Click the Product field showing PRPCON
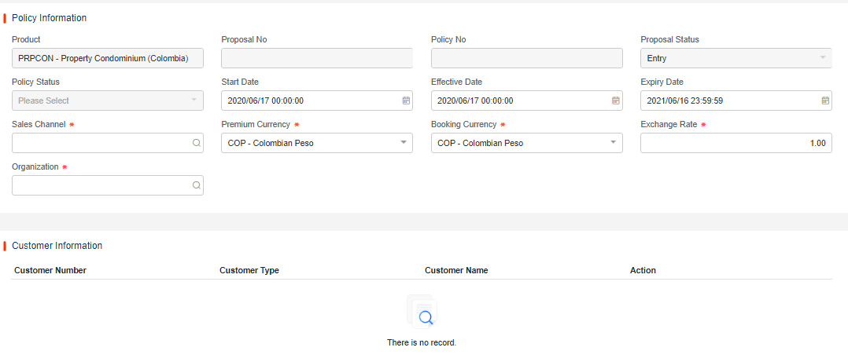The image size is (848, 362). point(107,58)
